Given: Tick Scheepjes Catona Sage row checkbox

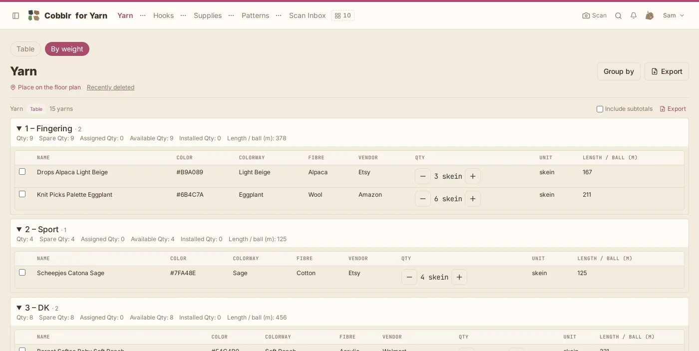Looking at the screenshot, I should [x=22, y=272].
